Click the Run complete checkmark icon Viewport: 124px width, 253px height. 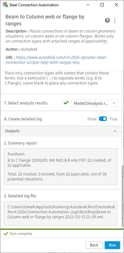click(6, 234)
